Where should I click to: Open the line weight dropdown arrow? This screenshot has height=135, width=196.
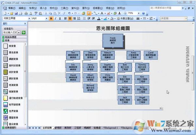141,19
